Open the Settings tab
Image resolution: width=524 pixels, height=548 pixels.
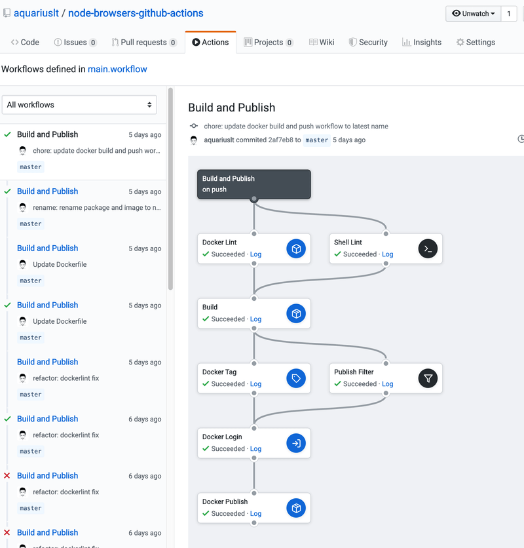[476, 43]
